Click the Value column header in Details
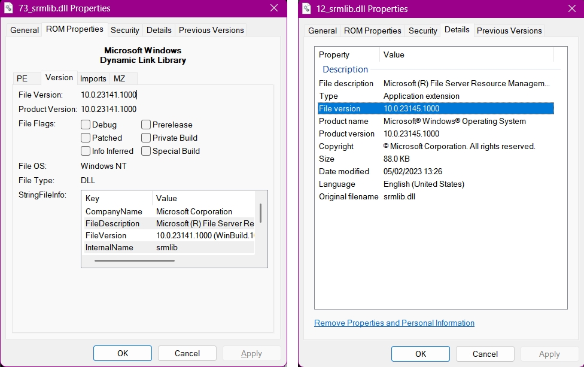The image size is (584, 367). click(x=467, y=54)
